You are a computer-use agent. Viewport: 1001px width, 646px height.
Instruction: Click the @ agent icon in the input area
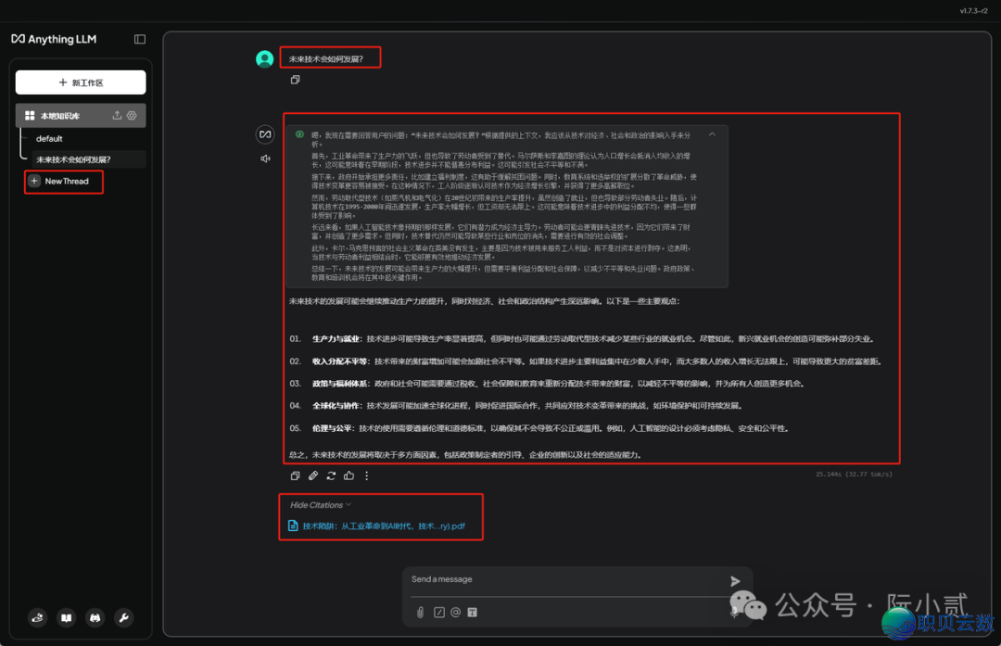coord(454,612)
